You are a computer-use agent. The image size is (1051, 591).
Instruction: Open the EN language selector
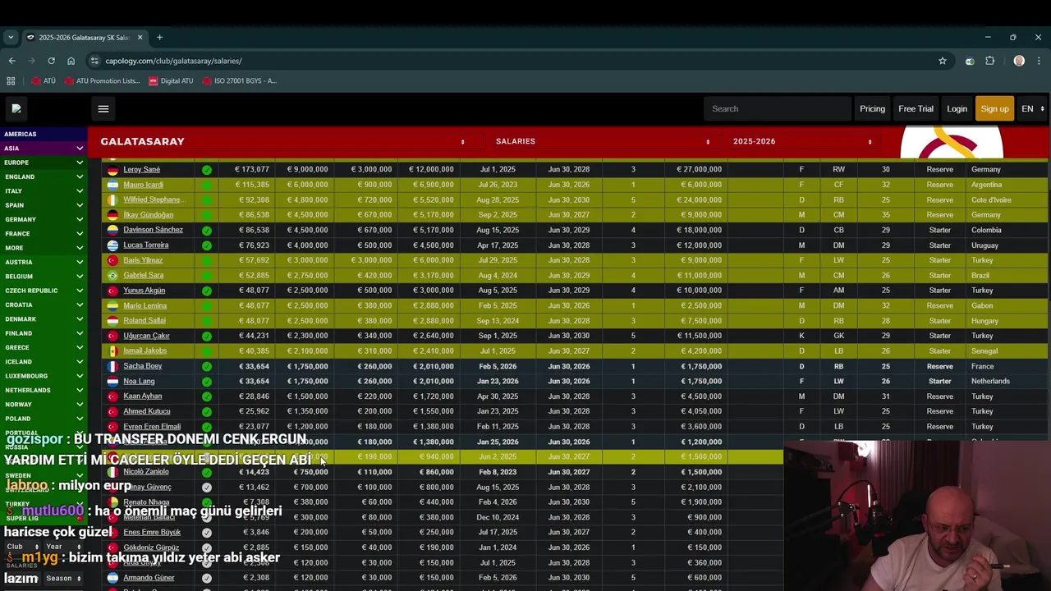1032,108
